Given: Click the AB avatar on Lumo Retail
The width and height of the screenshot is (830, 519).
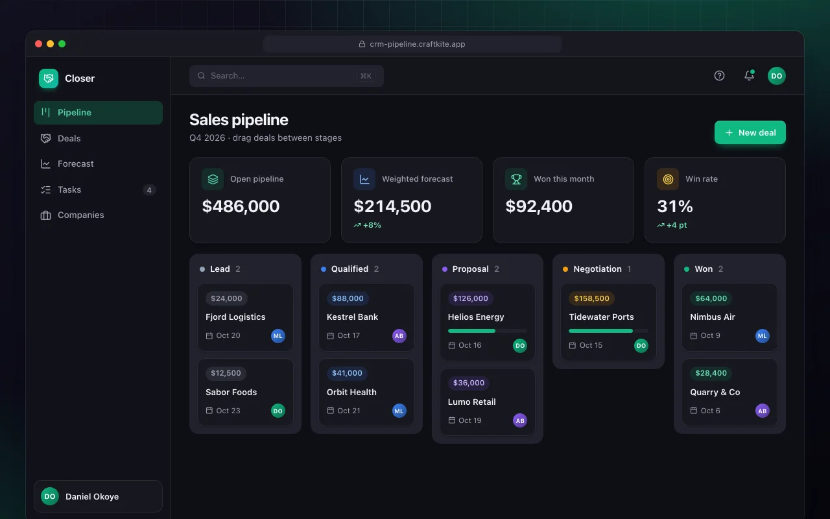Looking at the screenshot, I should [520, 420].
